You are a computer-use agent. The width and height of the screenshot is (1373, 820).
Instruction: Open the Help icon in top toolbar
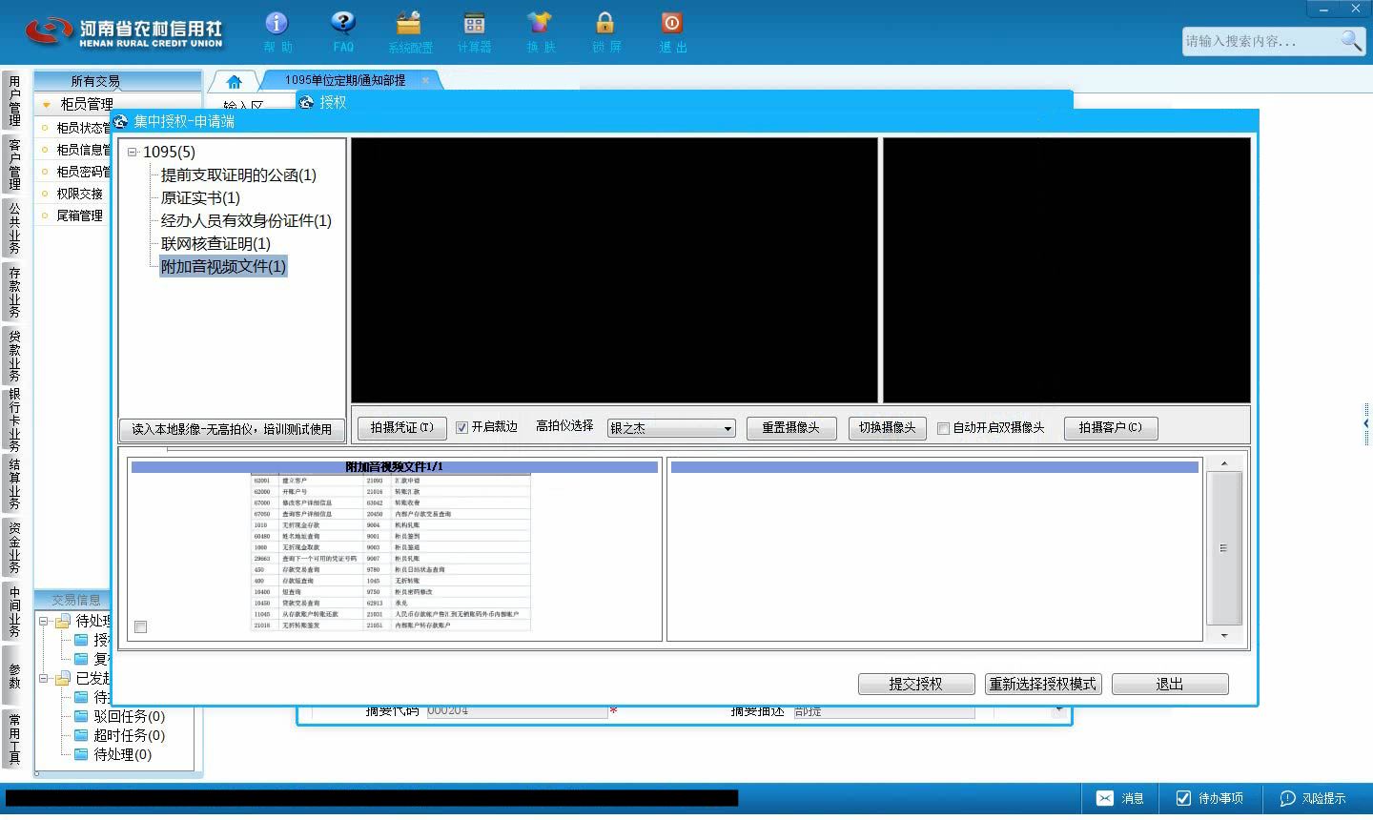click(277, 24)
